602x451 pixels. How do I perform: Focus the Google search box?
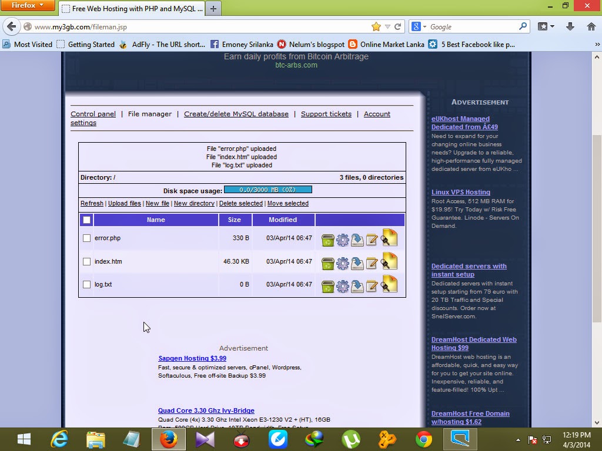(x=472, y=26)
